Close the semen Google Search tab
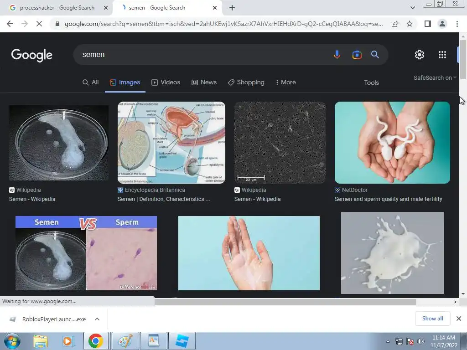Image resolution: width=467 pixels, height=350 pixels. click(x=215, y=8)
